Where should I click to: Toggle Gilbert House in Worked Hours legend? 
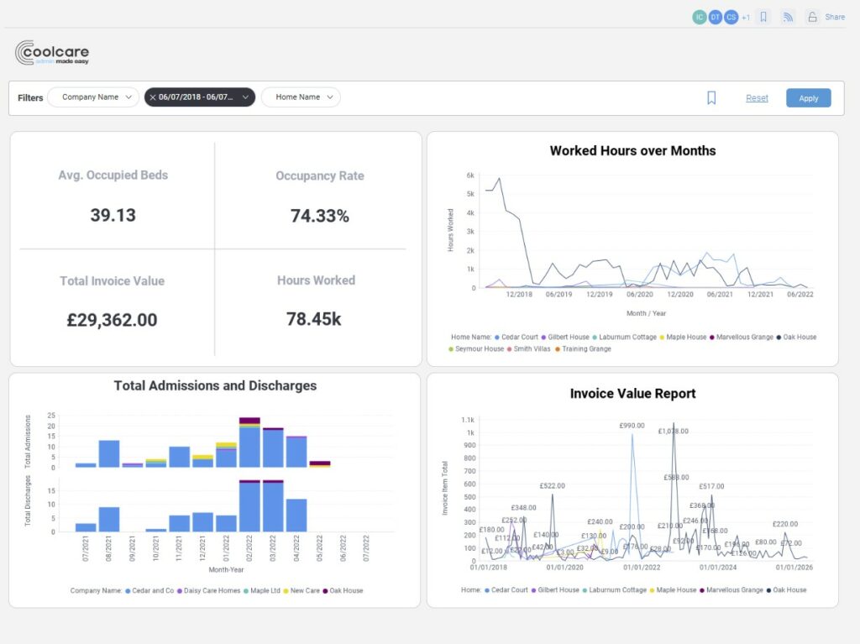tap(565, 338)
